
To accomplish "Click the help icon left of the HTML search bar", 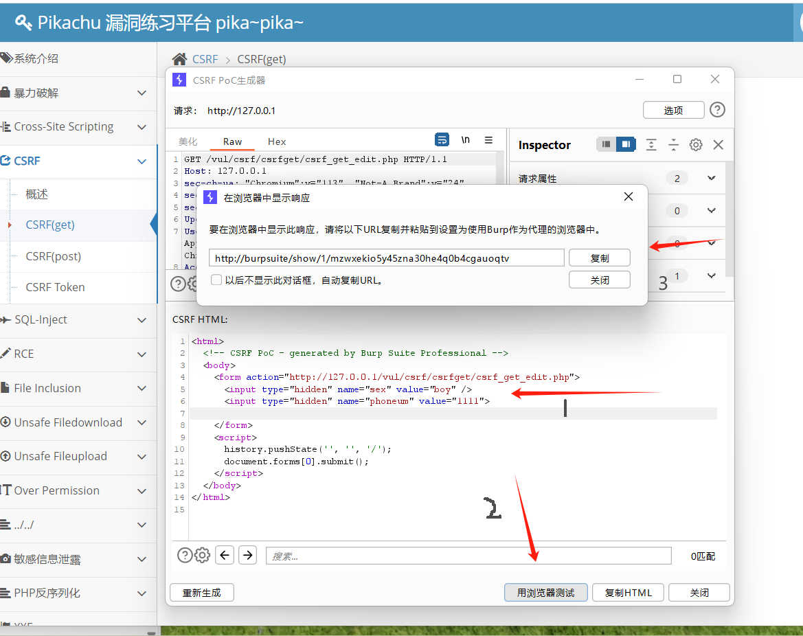I will [x=185, y=555].
